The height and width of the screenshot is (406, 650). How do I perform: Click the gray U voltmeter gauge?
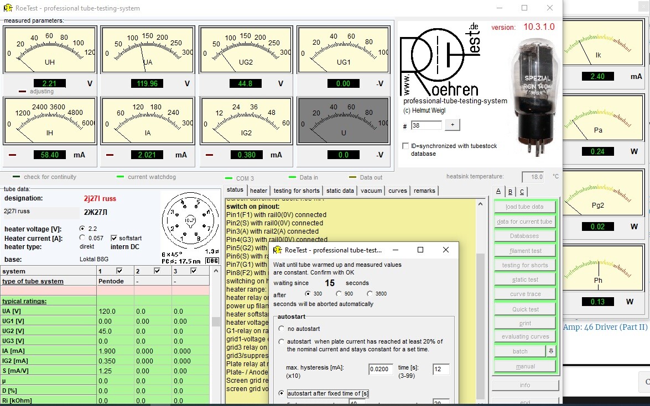[x=343, y=122]
